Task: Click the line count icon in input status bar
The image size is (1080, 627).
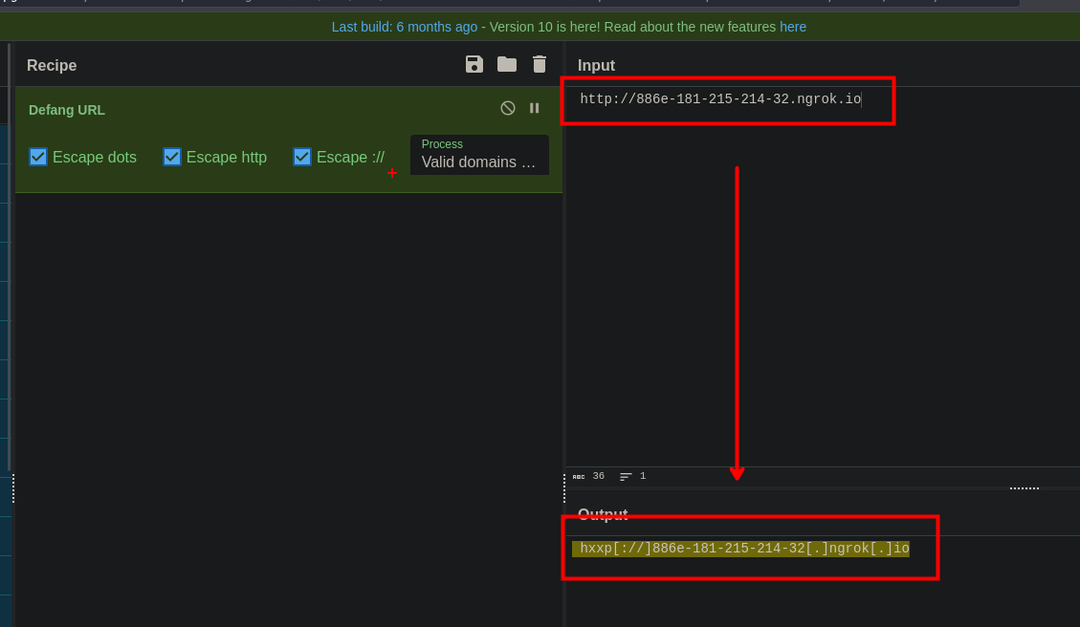Action: click(626, 476)
